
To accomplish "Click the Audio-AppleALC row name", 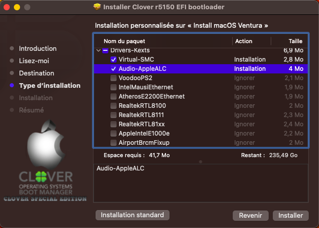I will pyautogui.click(x=142, y=69).
